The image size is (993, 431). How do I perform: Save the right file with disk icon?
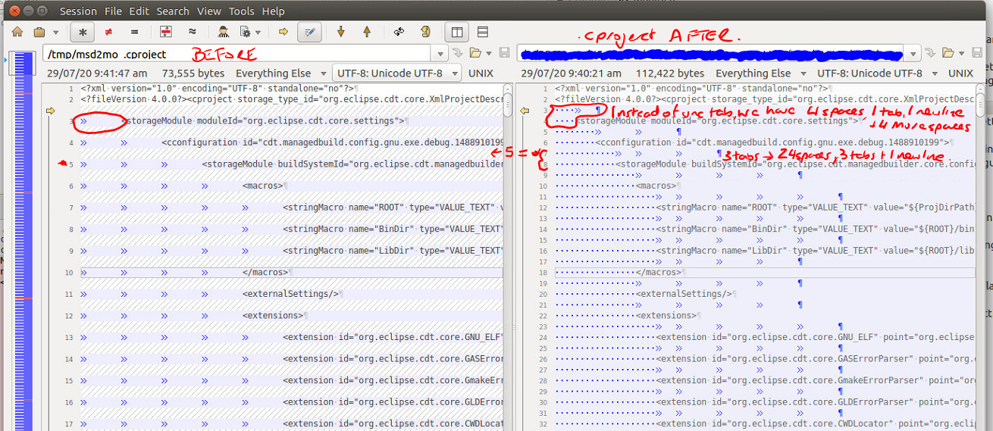[x=978, y=53]
